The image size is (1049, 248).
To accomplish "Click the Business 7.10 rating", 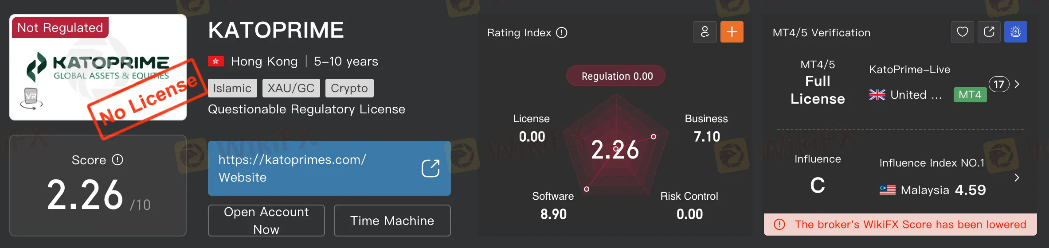I will tap(707, 128).
